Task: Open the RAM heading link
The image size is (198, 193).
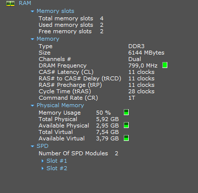Action: pyautogui.click(x=25, y=3)
